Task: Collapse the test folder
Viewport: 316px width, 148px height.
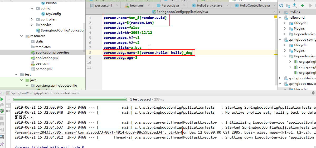Action: [16, 75]
